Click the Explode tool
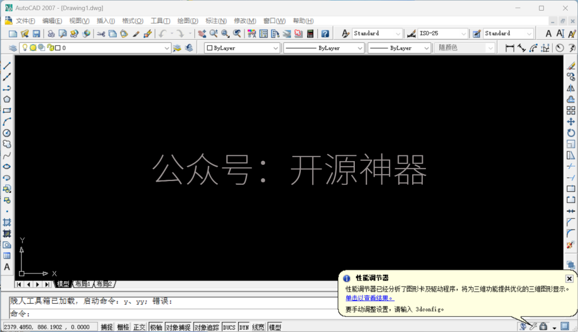The height and width of the screenshot is (332, 578). click(571, 245)
